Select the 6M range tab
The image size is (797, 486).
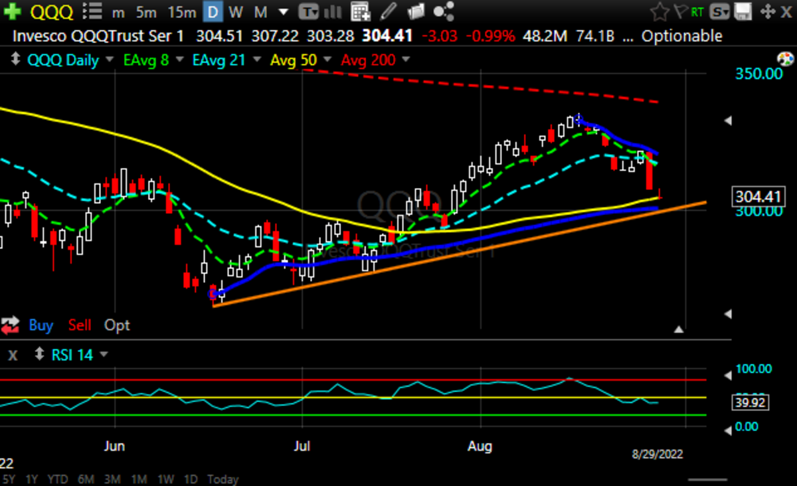(85, 479)
